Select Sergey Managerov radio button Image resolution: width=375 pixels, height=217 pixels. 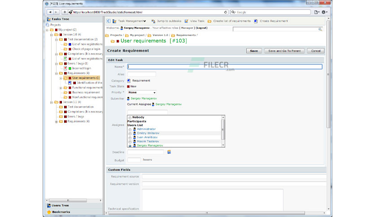(130, 146)
